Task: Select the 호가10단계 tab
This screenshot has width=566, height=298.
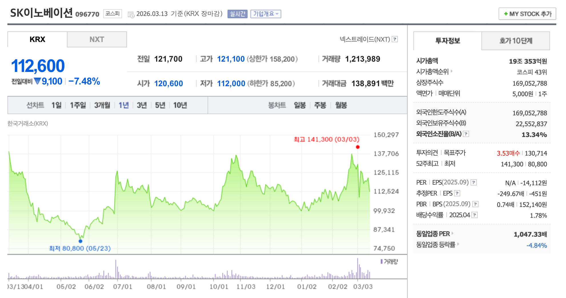Action: pos(516,41)
